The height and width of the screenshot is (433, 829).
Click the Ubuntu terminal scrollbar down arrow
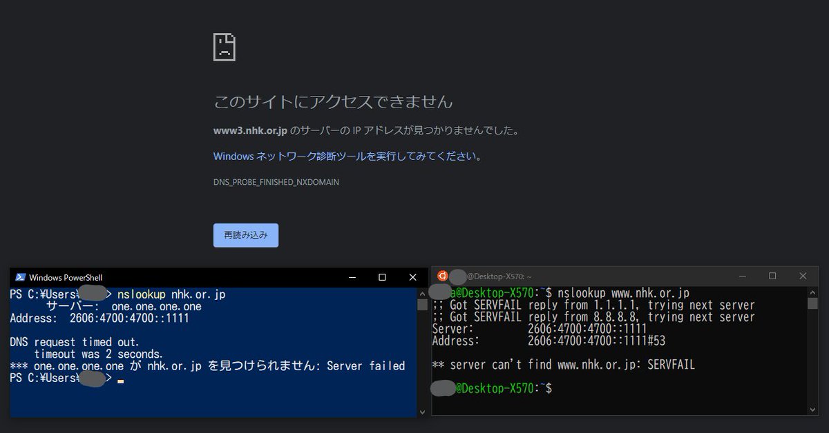pos(812,410)
